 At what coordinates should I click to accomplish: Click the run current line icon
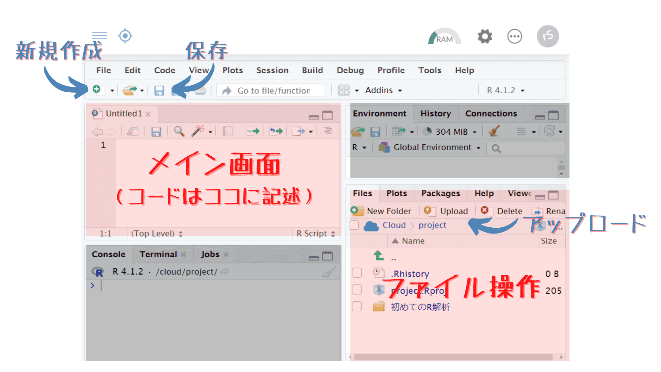click(x=253, y=131)
